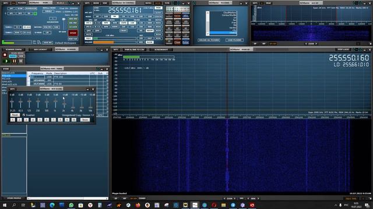Click Store button in EQ window

click(85, 120)
